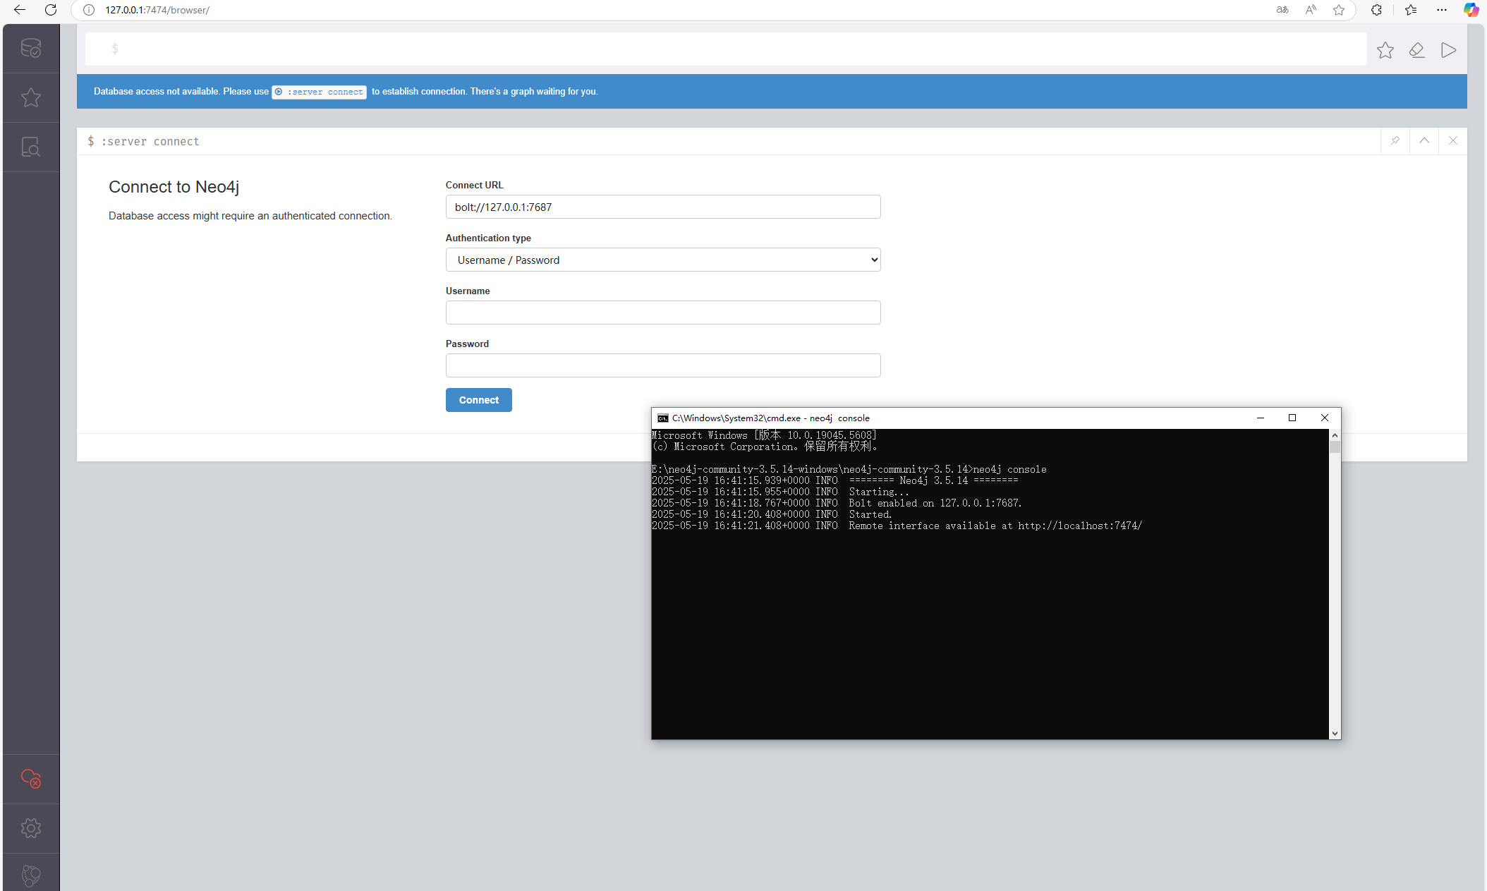
Task: Click cmd window scrollbar down arrow
Action: 1335,734
